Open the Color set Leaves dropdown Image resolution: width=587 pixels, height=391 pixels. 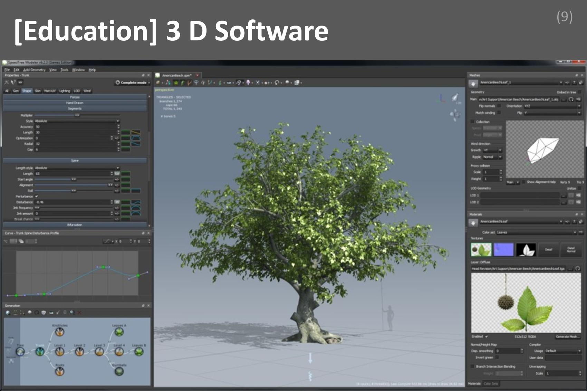[537, 232]
